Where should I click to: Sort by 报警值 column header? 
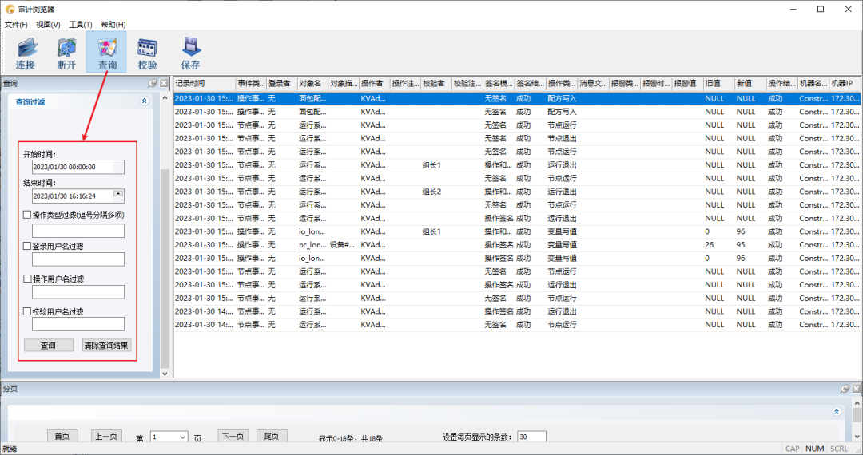pos(688,84)
